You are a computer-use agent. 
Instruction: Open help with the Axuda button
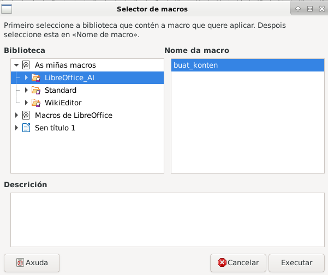pyautogui.click(x=32, y=262)
